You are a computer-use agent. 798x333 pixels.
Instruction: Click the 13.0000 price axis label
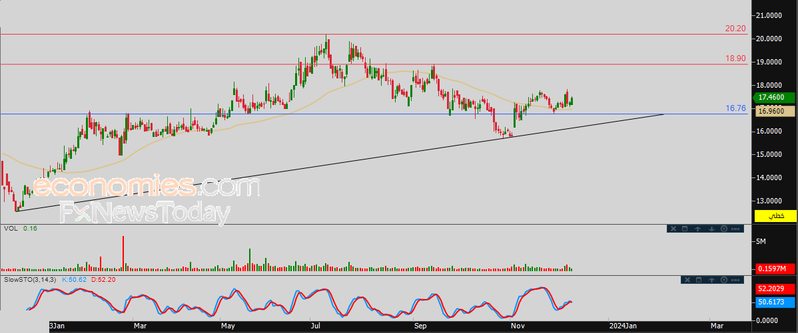coord(768,201)
